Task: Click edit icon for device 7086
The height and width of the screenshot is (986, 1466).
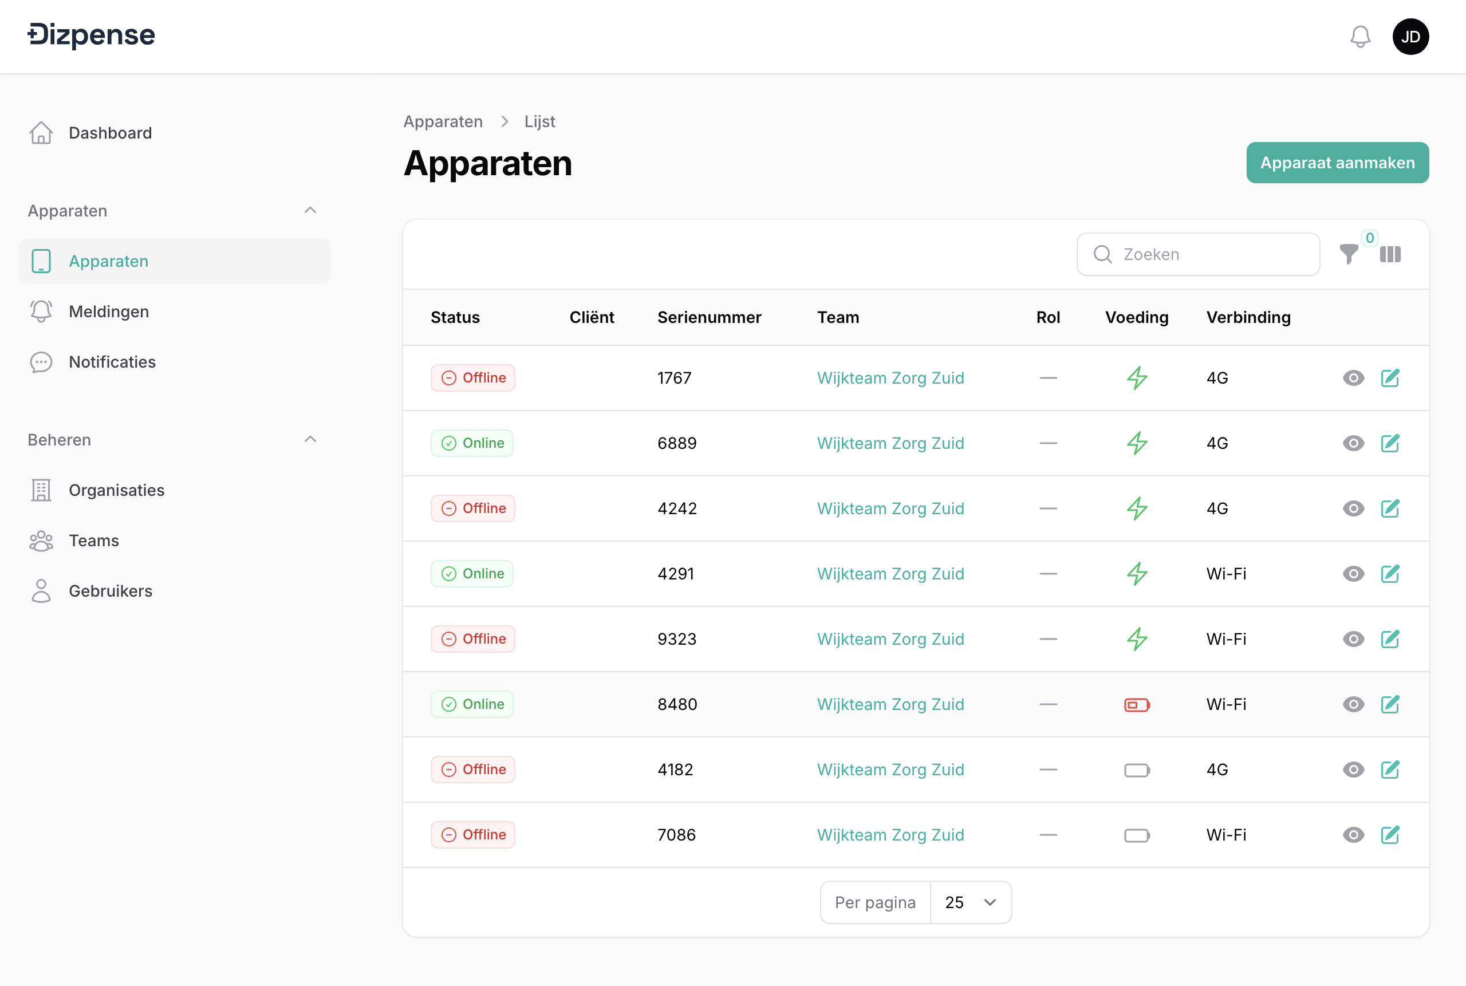Action: (x=1390, y=835)
